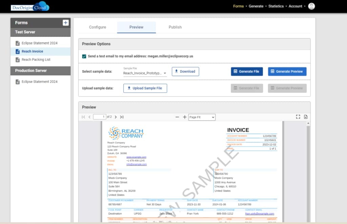
Task: Go to next preview page
Action: click(116, 117)
